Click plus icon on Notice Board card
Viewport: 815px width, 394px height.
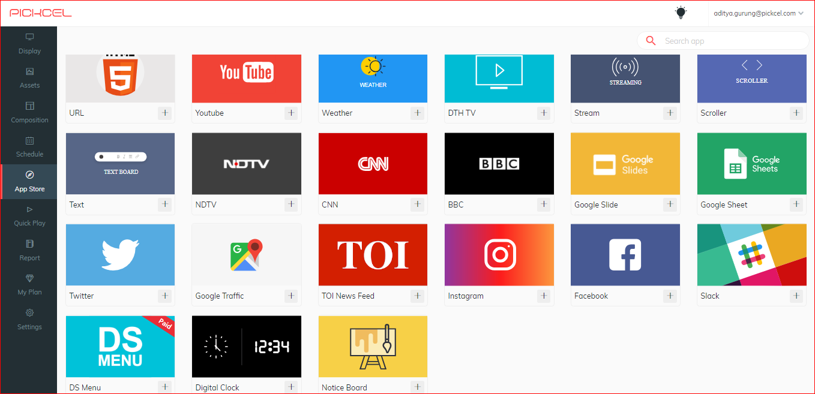[x=417, y=387]
